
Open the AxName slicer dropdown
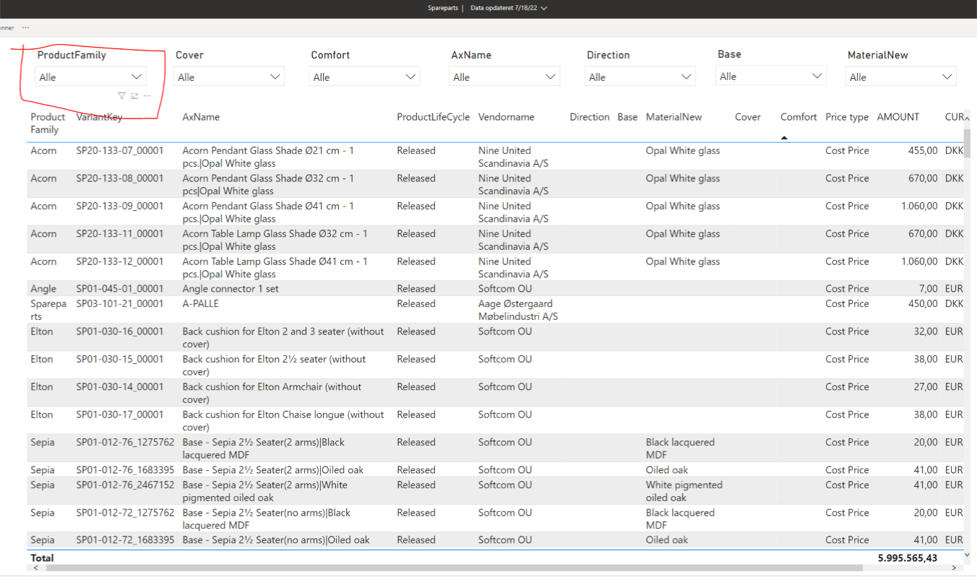[551, 77]
